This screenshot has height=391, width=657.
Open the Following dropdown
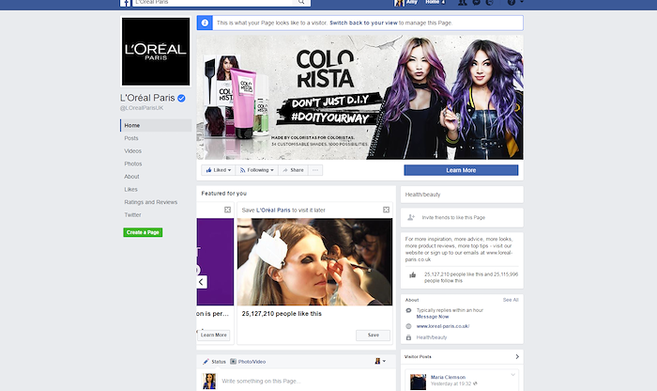click(256, 170)
